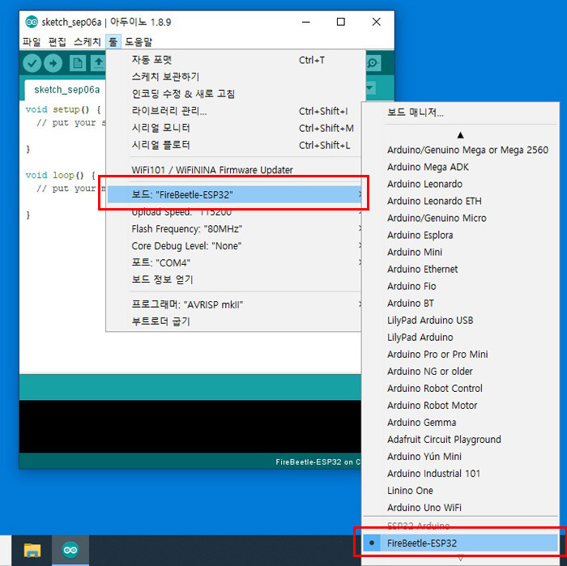Select the Arduino Leonardo board
The width and height of the screenshot is (567, 566).
click(x=460, y=184)
